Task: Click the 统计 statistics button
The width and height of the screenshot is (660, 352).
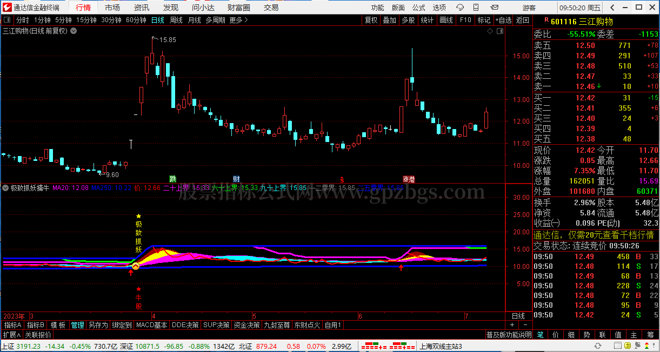Action: click(x=427, y=20)
